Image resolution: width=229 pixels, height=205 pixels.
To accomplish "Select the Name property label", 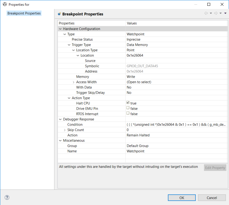I will point(72,151).
